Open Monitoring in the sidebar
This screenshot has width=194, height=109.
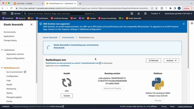tap(11, 89)
